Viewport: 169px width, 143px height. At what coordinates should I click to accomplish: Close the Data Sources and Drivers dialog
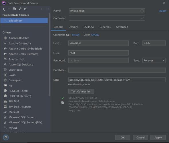click(164, 3)
